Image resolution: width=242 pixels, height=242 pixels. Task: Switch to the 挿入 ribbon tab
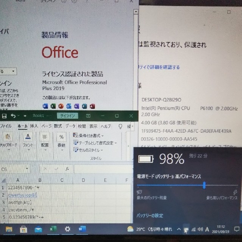tap(34, 126)
